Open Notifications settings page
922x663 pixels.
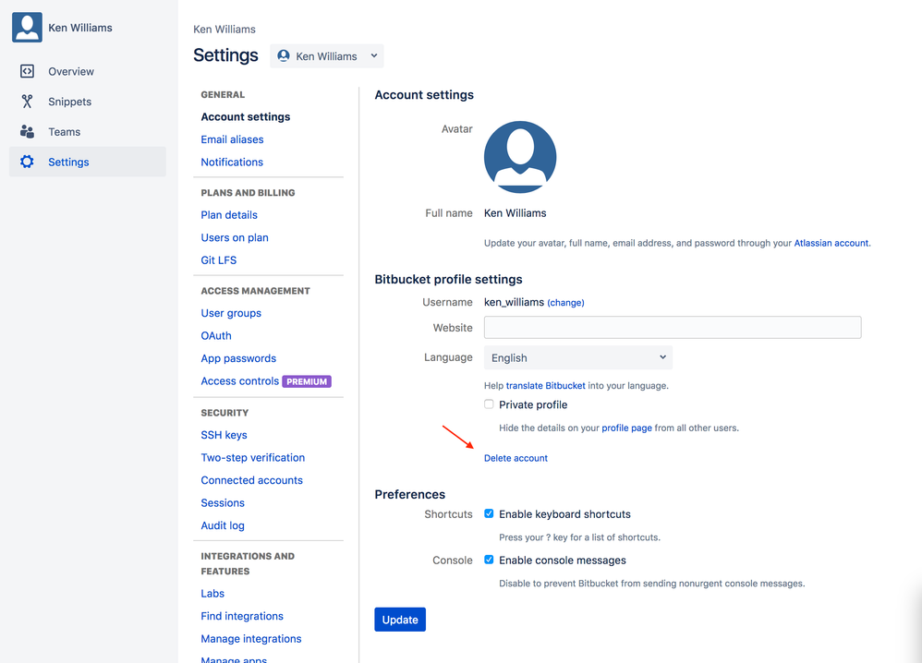point(232,162)
